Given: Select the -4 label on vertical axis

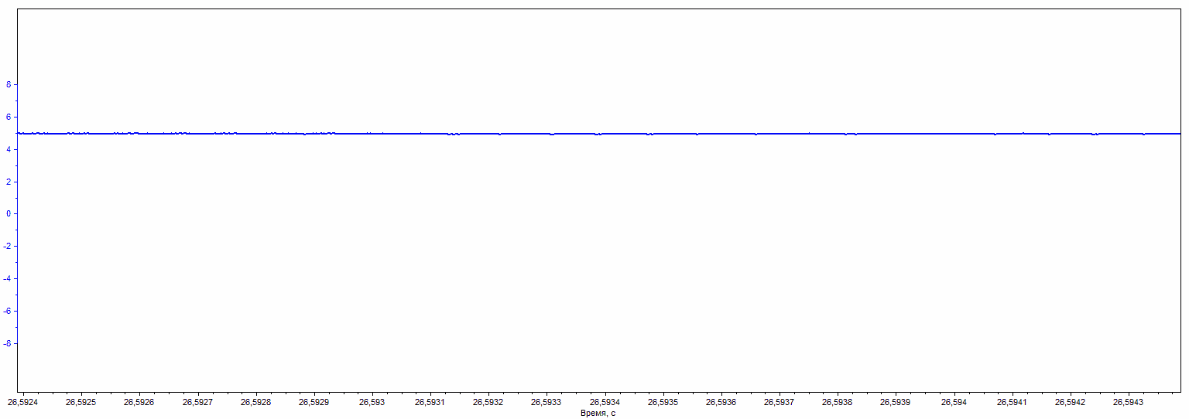Looking at the screenshot, I should coord(8,279).
